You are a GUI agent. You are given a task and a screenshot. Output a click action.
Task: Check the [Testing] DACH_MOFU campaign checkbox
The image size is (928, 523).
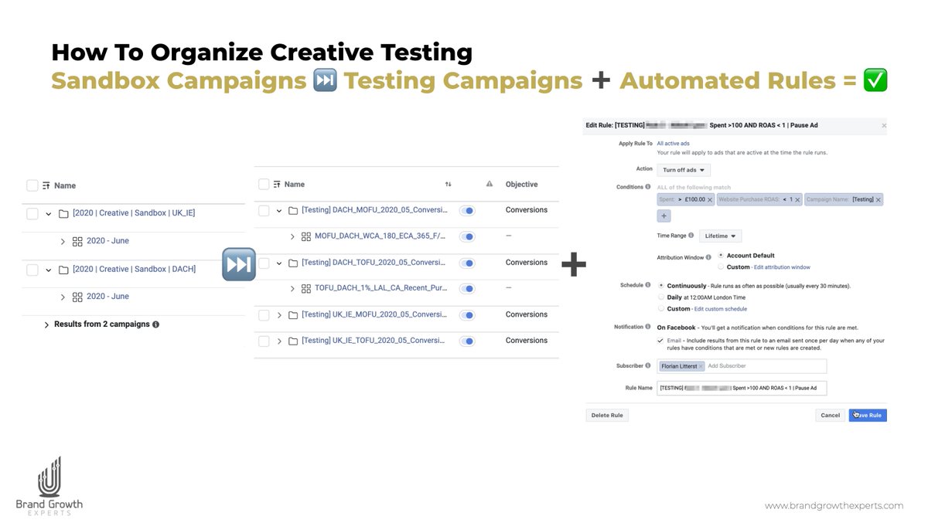[x=264, y=210]
